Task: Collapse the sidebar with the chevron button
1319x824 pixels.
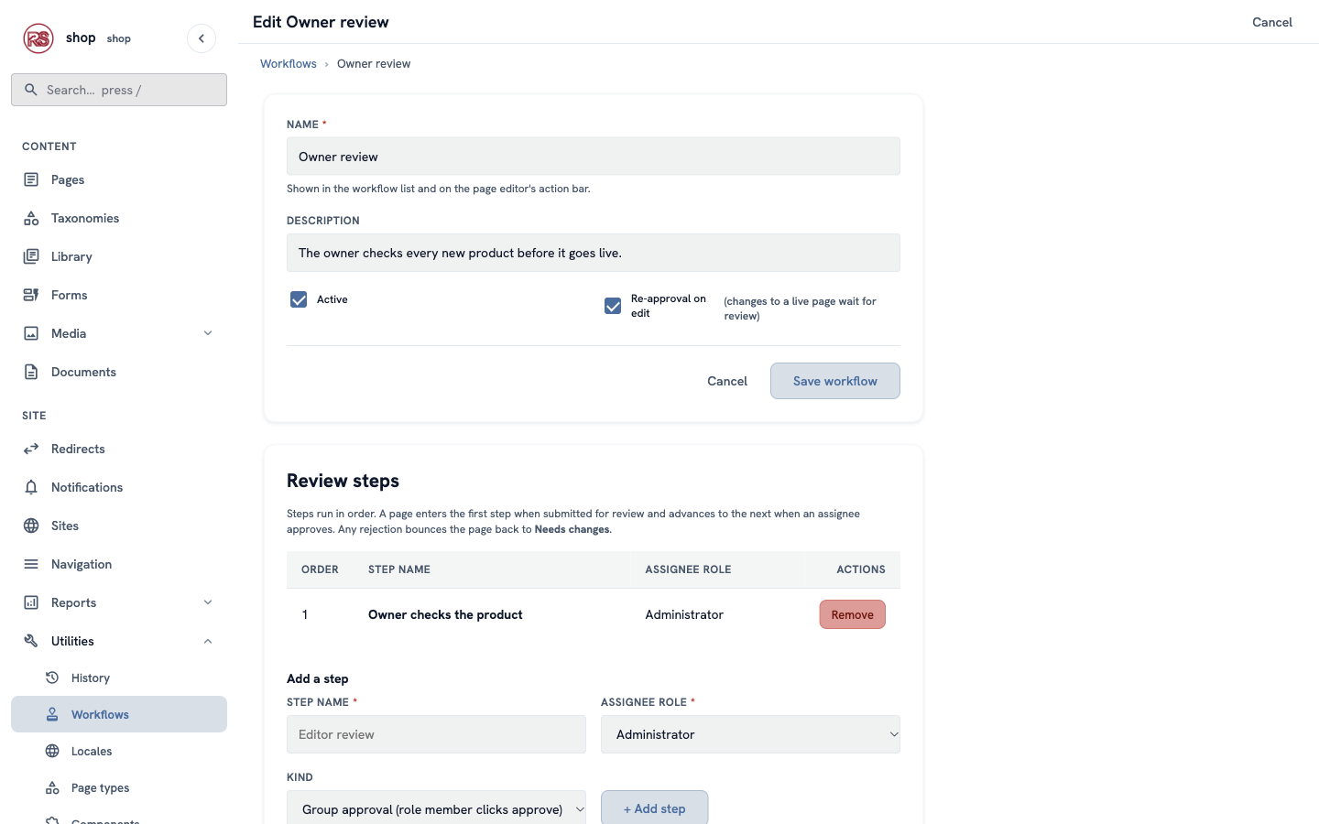Action: pos(202,38)
